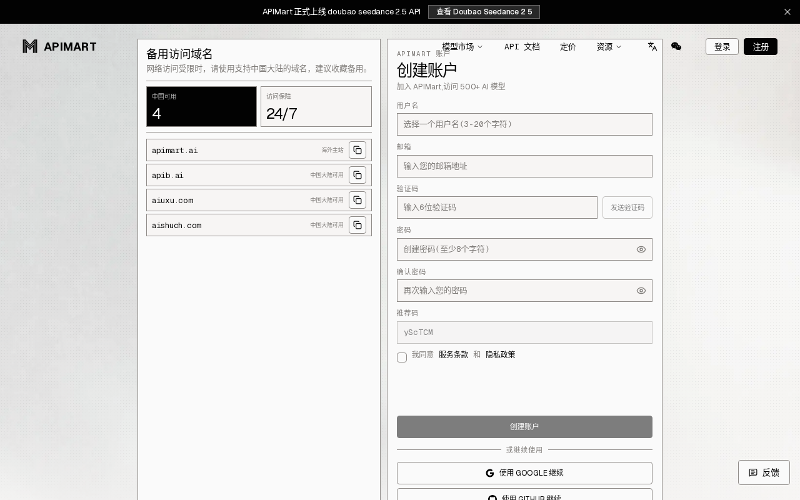The height and width of the screenshot is (500, 800).
Task: Click the APIMART logo icon
Action: point(30,46)
